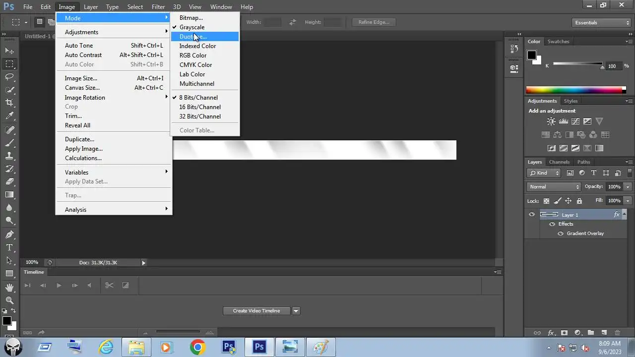Select the Blur tool

(9, 207)
